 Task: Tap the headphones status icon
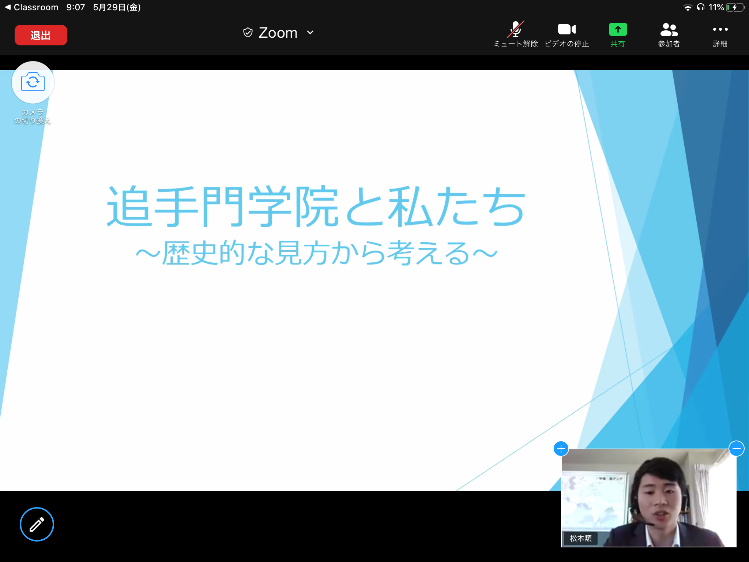[700, 7]
